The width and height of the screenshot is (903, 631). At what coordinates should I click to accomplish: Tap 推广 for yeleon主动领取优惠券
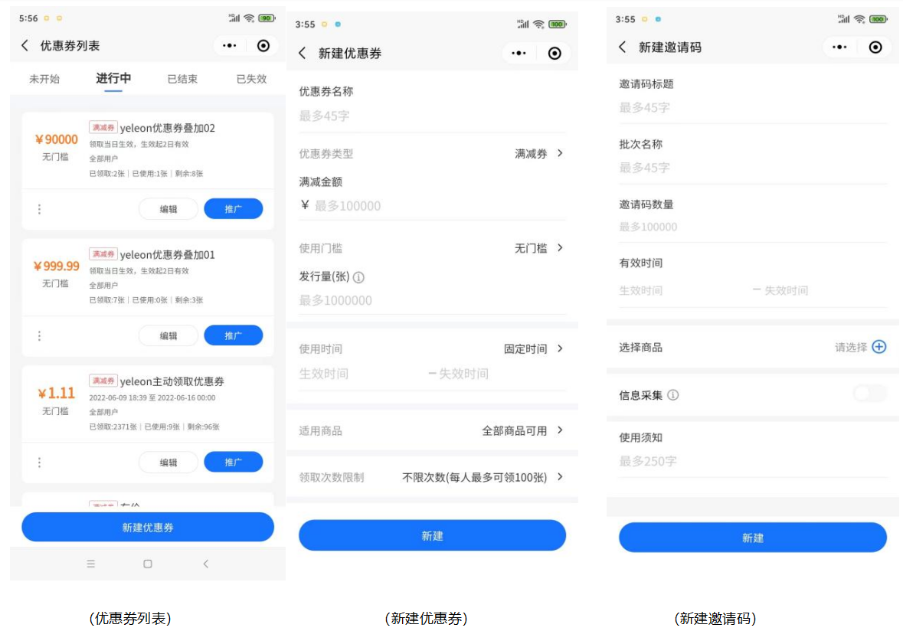[234, 463]
